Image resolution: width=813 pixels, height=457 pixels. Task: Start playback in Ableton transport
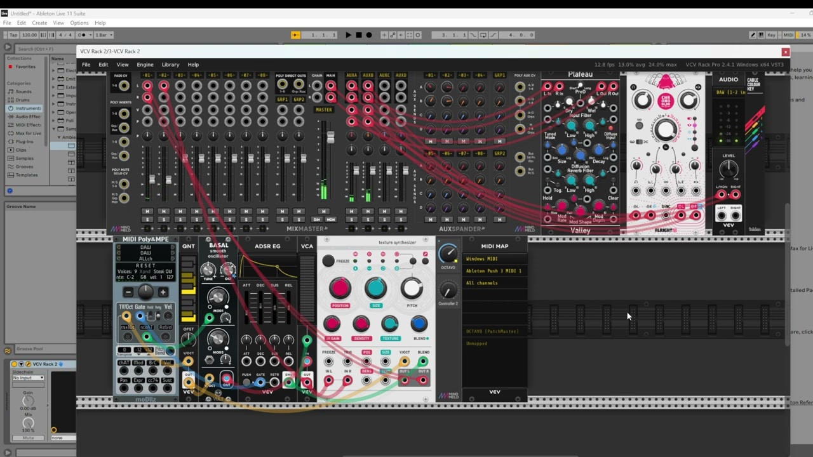[x=348, y=35]
